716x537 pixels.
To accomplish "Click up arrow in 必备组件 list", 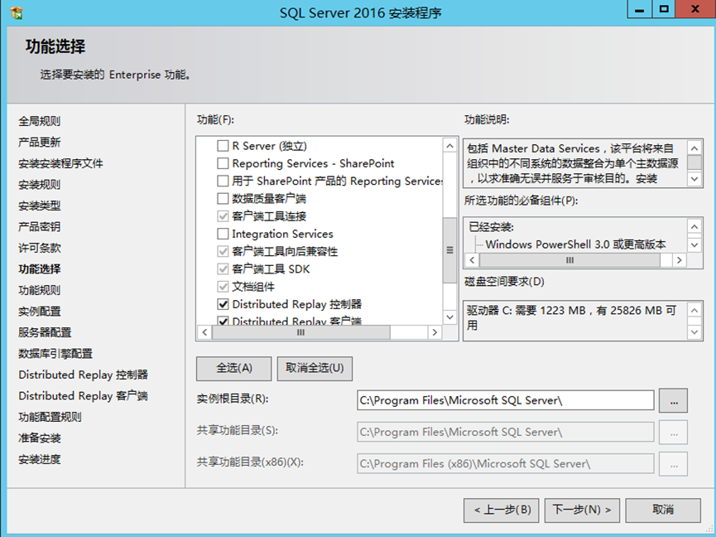I will (694, 227).
